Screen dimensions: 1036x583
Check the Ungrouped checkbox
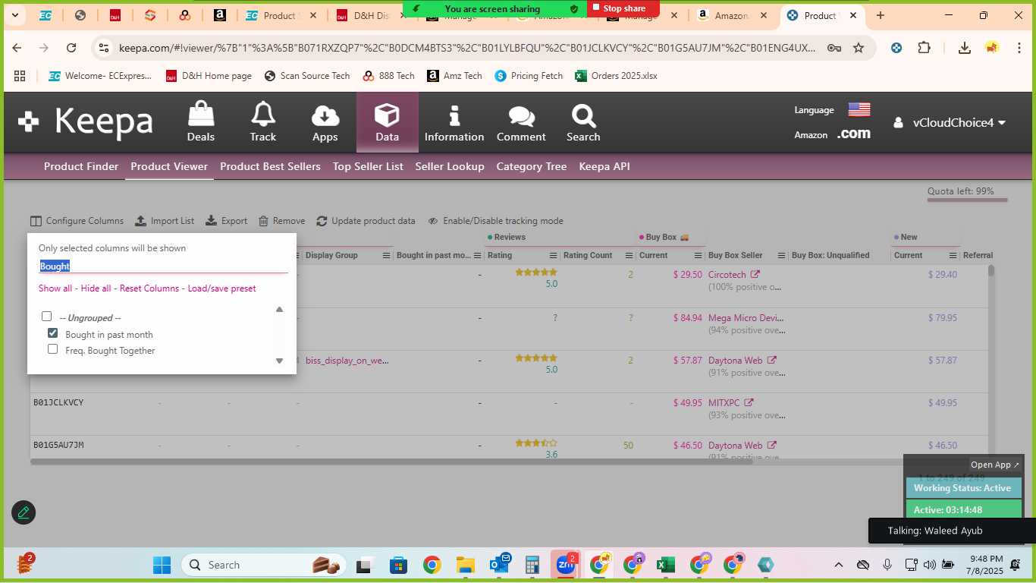pos(46,317)
